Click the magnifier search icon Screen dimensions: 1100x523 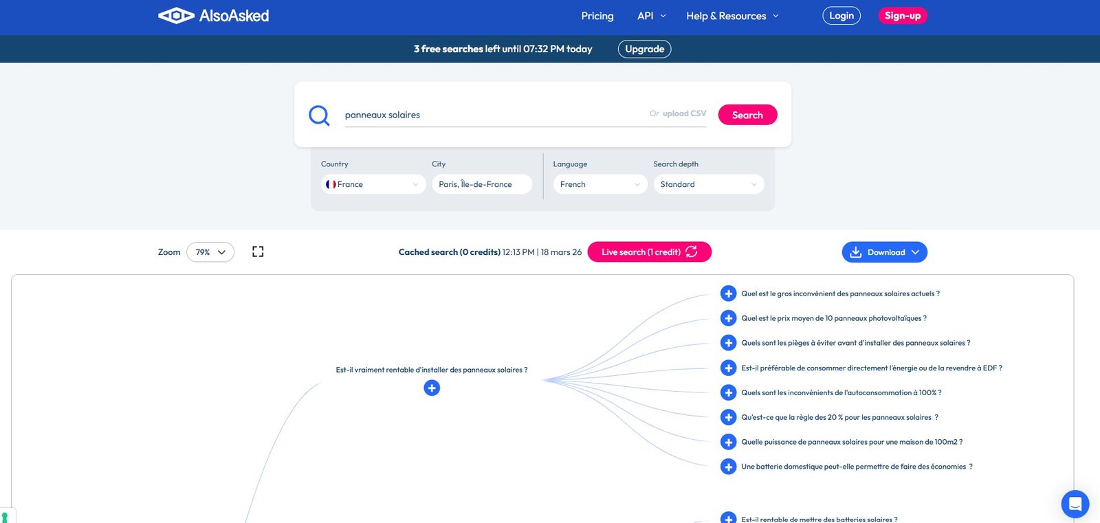tap(319, 115)
